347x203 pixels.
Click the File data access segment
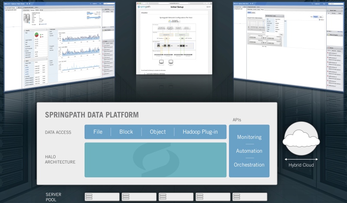click(x=98, y=132)
